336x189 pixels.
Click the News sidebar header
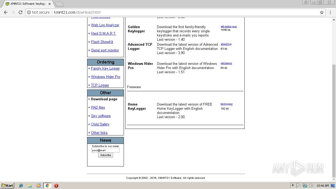pos(106,140)
